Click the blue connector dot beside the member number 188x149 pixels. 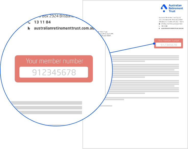click(x=154, y=43)
